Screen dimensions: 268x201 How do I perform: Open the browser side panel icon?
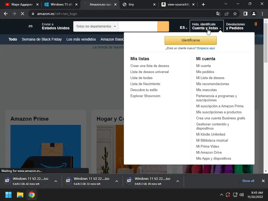[x=245, y=14]
